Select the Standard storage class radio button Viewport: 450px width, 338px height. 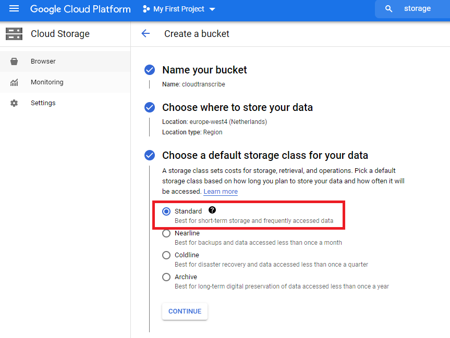click(166, 211)
